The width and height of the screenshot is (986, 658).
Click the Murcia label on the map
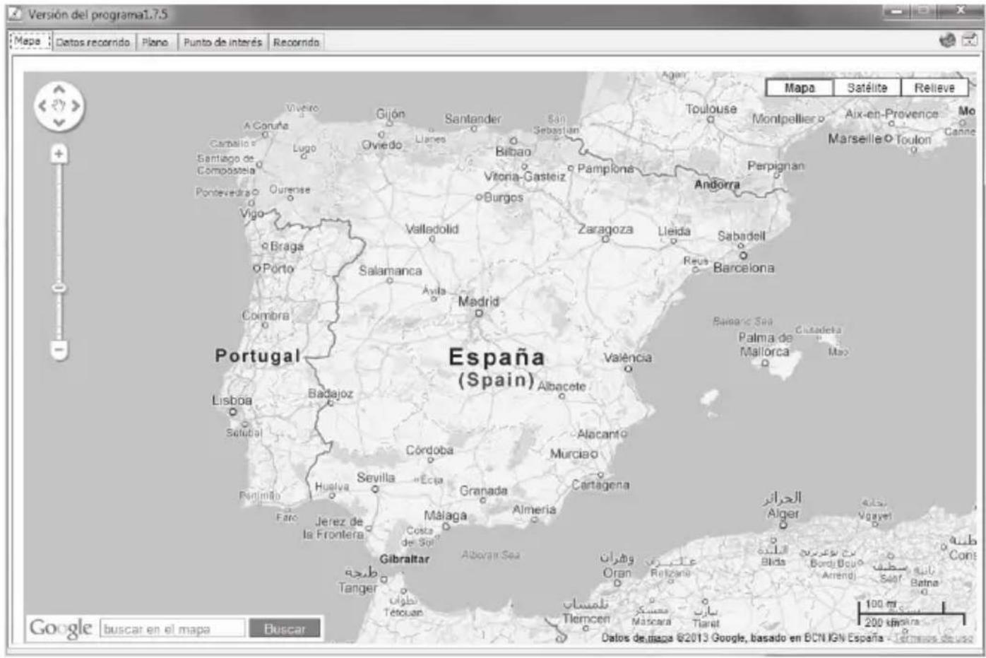[x=571, y=454]
